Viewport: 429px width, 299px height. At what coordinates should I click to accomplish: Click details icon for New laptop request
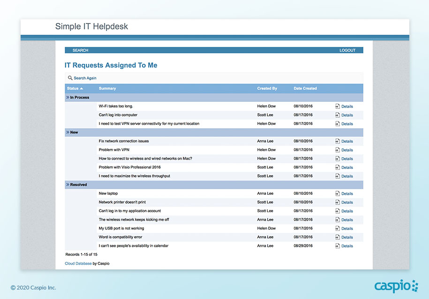coord(337,193)
